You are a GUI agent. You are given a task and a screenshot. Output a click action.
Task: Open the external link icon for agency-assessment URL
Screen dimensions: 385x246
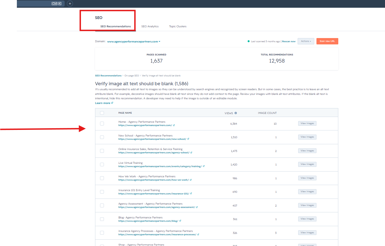(x=197, y=207)
